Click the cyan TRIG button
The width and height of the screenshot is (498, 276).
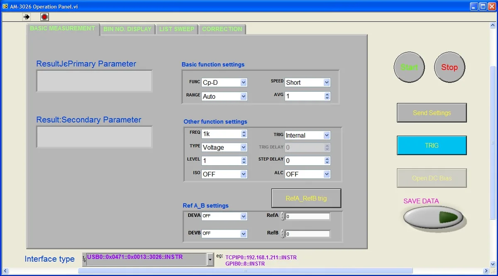pyautogui.click(x=432, y=146)
